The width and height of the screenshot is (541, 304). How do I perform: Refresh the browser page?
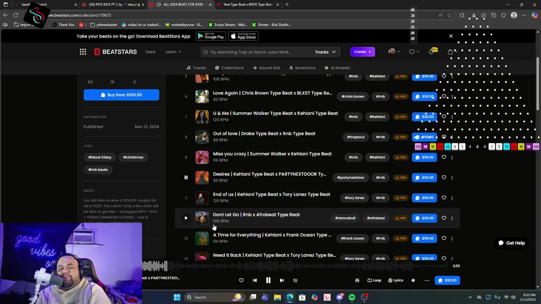pyautogui.click(x=16, y=15)
